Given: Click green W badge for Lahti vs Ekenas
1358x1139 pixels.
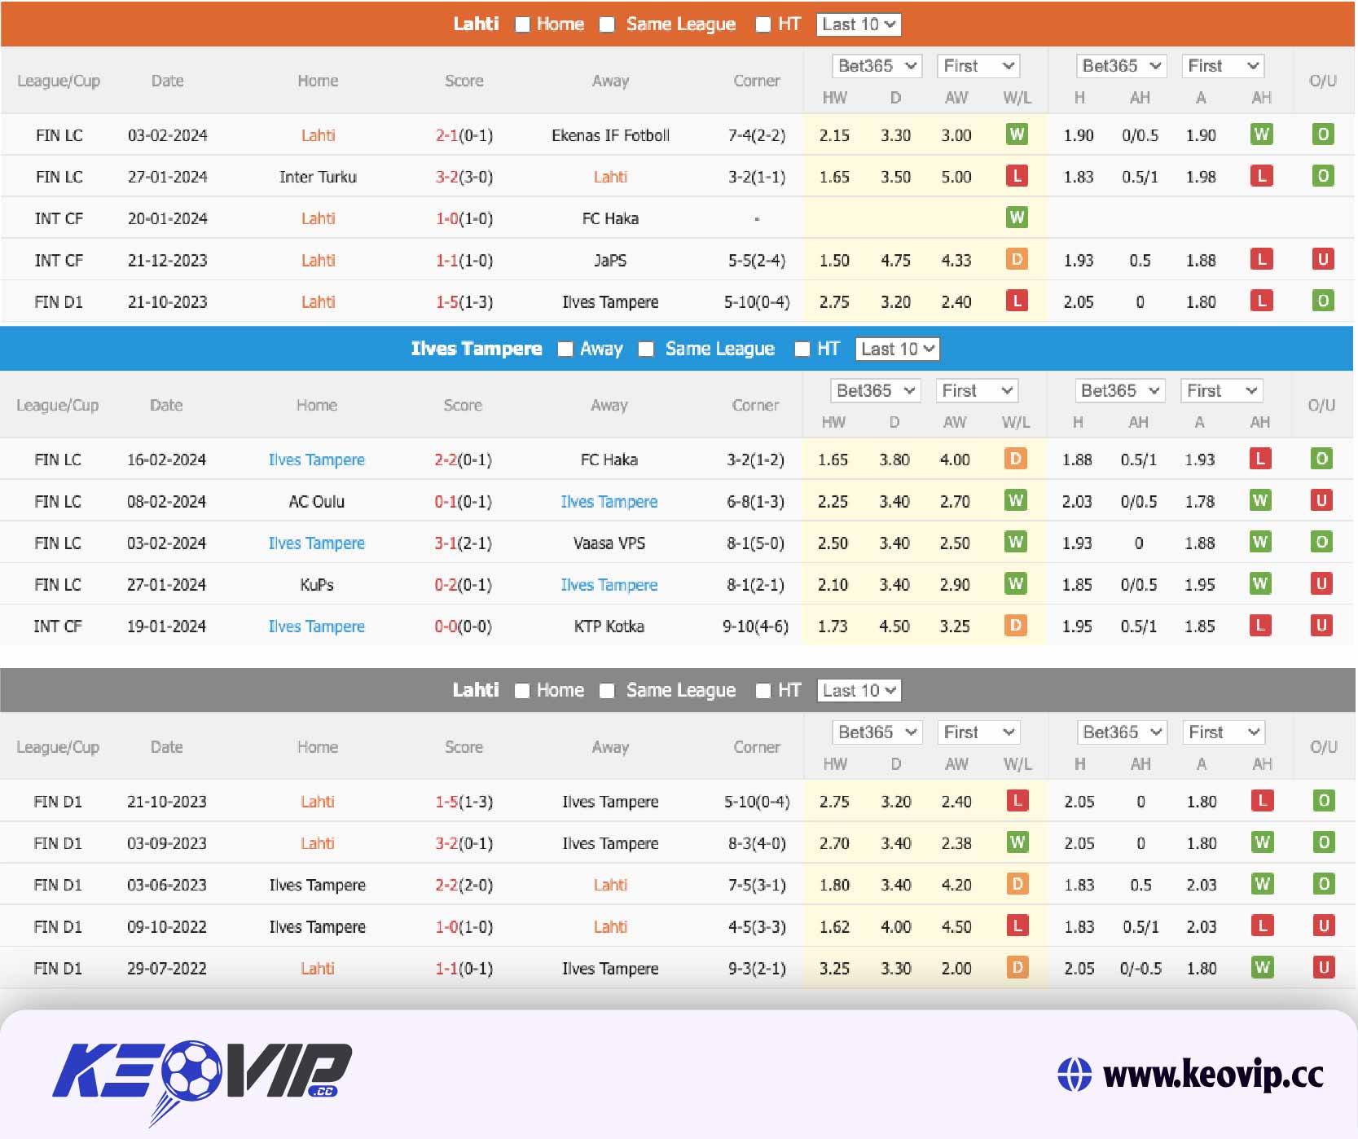Looking at the screenshot, I should pyautogui.click(x=1016, y=134).
